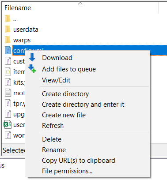The width and height of the screenshot is (167, 187).
Task: Click the config.yml file icon
Action: point(8,50)
